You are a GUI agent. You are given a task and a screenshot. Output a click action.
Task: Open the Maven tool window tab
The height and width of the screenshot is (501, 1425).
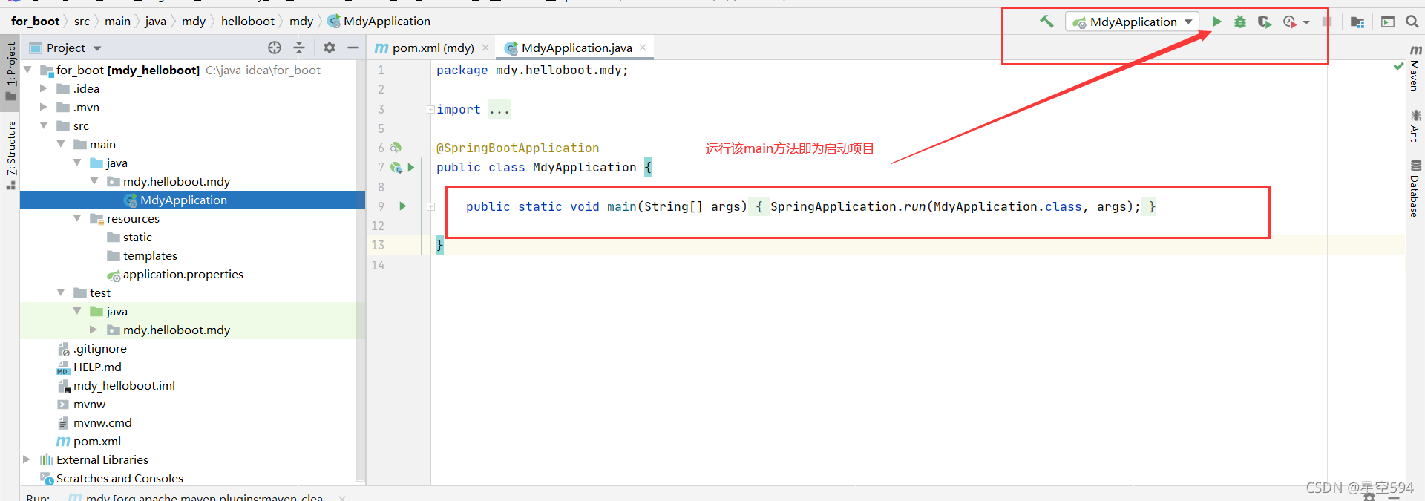[1415, 68]
